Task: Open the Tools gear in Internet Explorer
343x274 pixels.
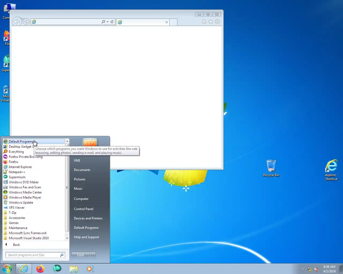Action: [x=217, y=22]
